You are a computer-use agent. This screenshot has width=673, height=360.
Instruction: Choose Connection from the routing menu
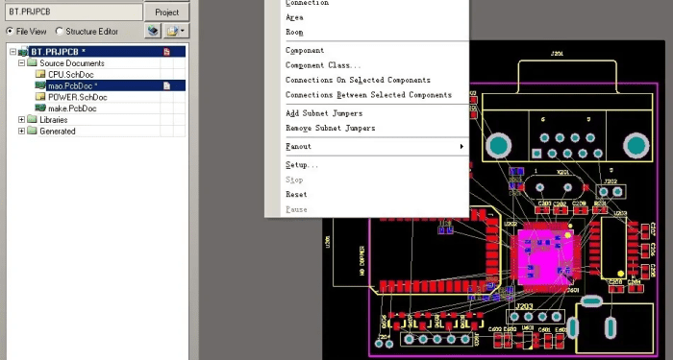pyautogui.click(x=307, y=3)
